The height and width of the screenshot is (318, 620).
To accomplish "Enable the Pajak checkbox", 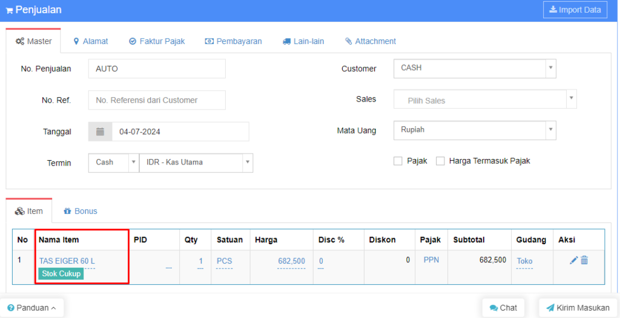I will (398, 161).
